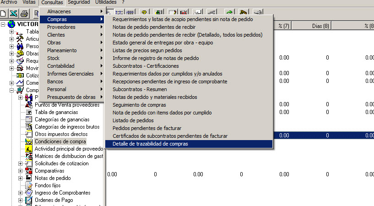Click the green arrow toolbar icon
Screen dimensions: 374x206
(229, 13)
